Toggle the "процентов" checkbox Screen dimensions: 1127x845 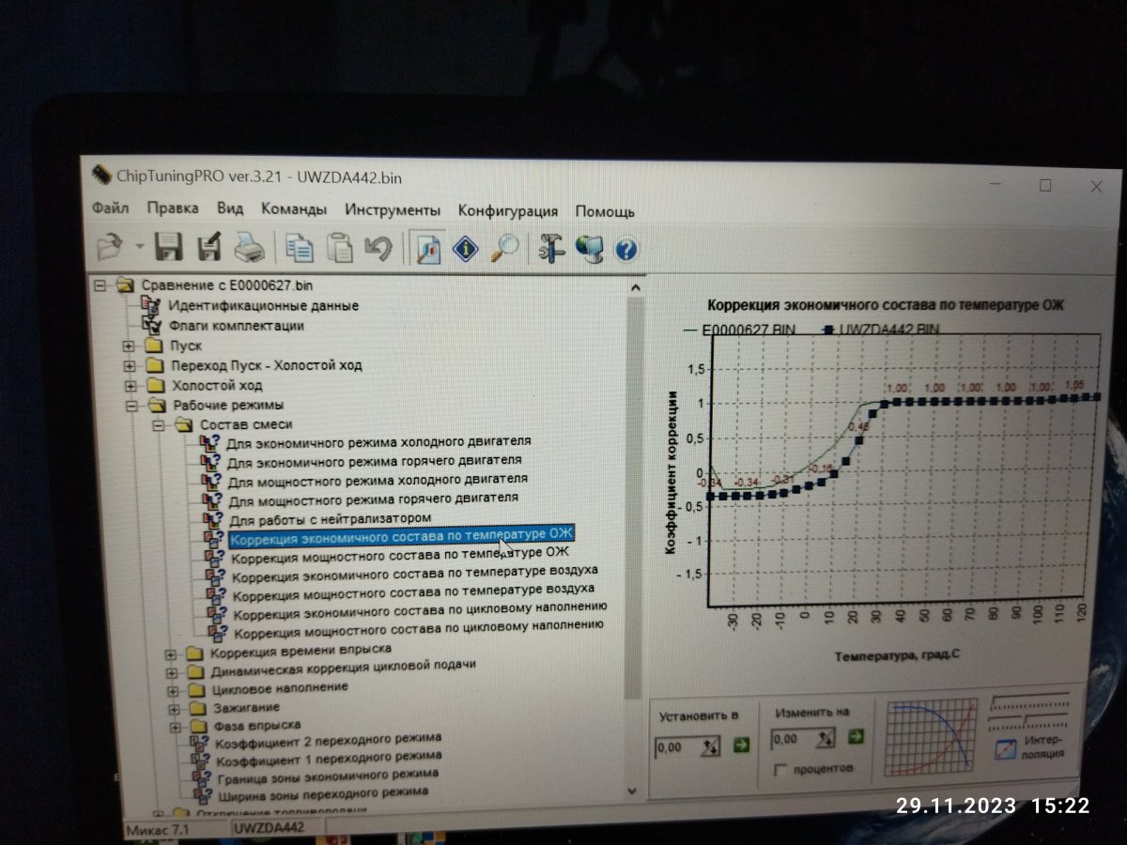pos(779,770)
